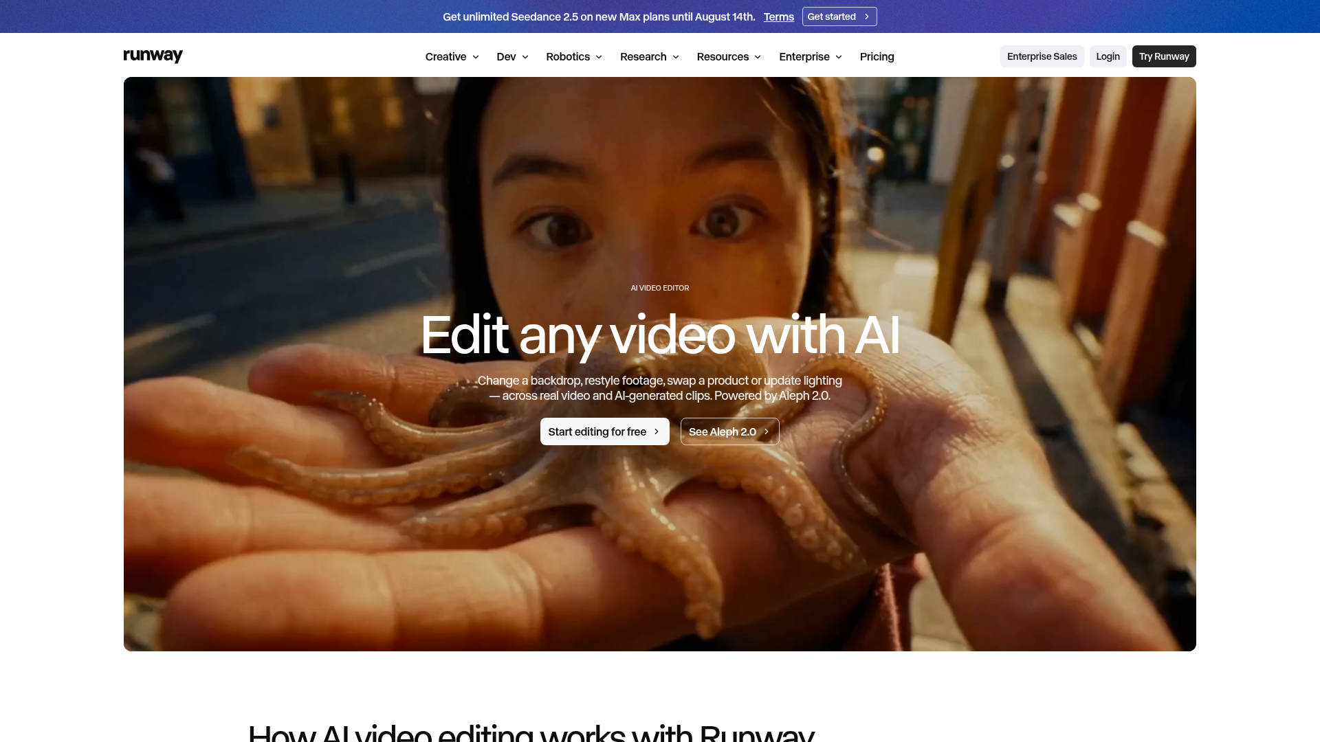Screen dimensions: 1320x742
Task: Expand the Resources dropdown chevron
Action: pos(758,57)
